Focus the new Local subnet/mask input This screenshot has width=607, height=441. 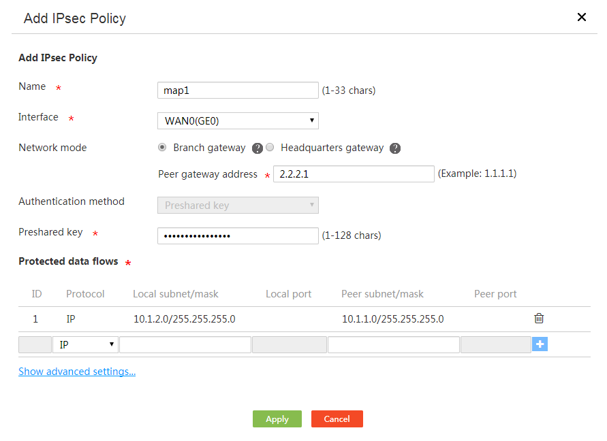pos(185,344)
